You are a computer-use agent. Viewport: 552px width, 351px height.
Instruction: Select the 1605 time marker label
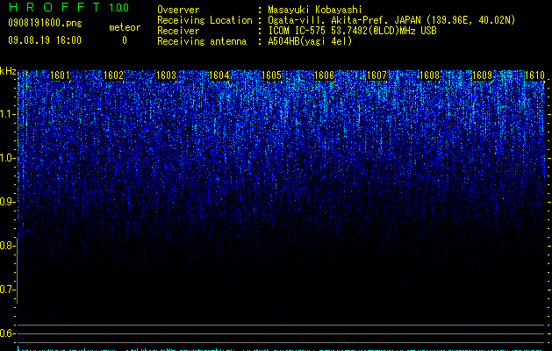pyautogui.click(x=271, y=75)
